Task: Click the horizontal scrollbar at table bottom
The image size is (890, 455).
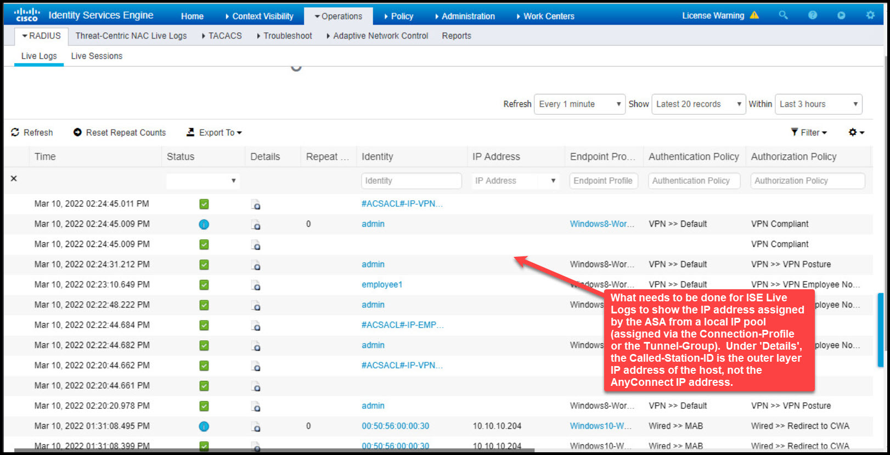Action: (x=274, y=451)
